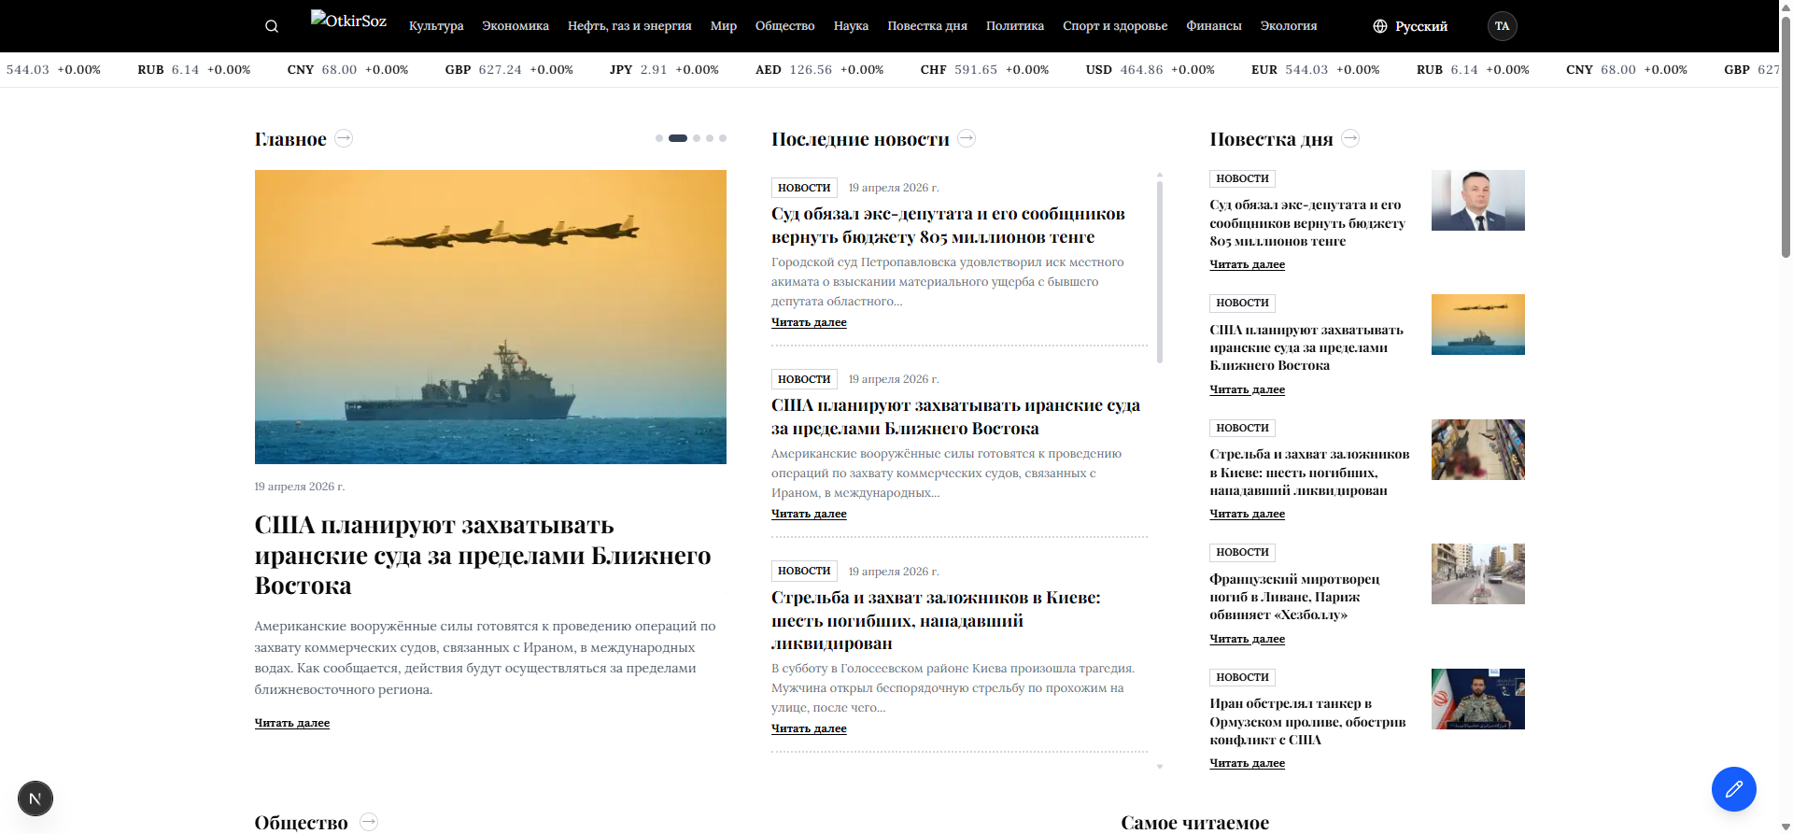The height and width of the screenshot is (834, 1793).
Task: Open the TA user avatar
Action: (1502, 26)
